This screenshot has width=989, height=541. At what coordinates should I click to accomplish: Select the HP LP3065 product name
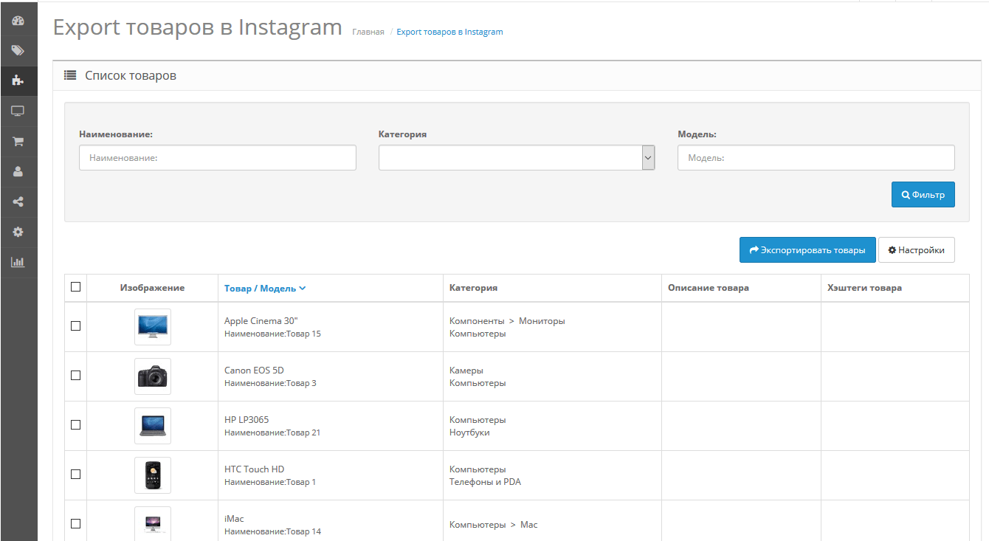(x=247, y=420)
